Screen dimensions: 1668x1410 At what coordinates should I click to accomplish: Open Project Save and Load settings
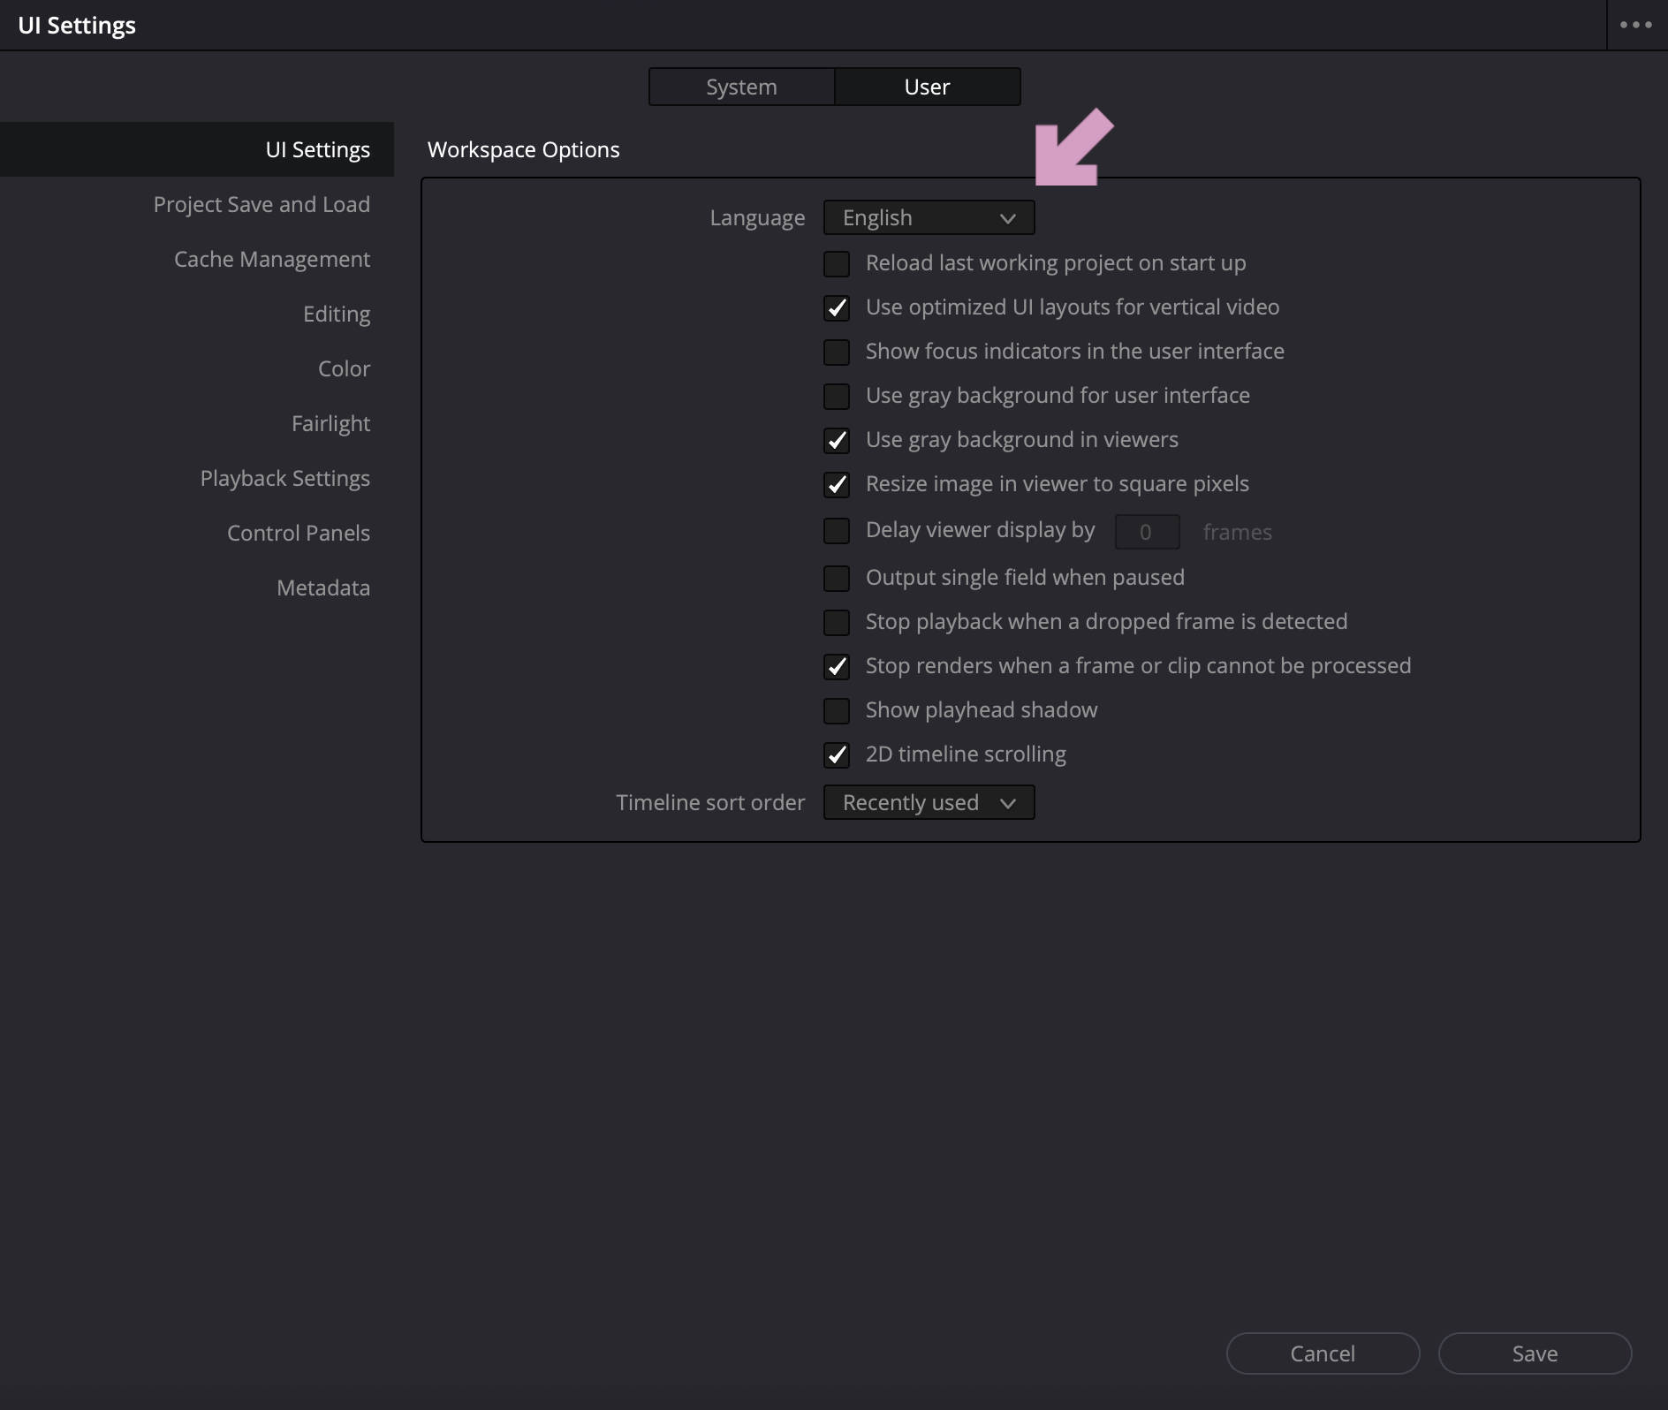261,204
